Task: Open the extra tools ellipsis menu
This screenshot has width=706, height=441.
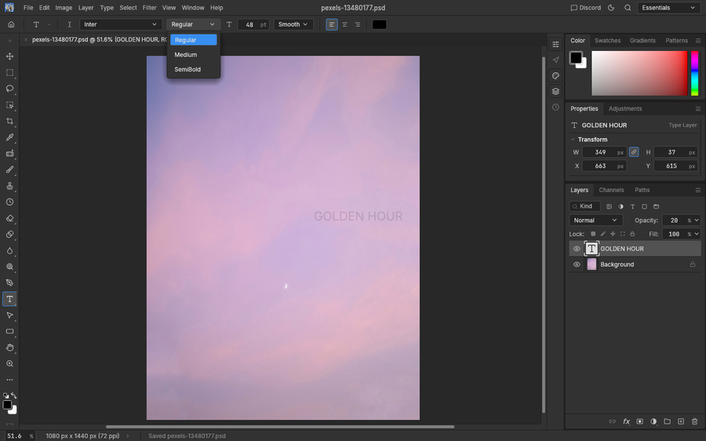Action: 9,380
